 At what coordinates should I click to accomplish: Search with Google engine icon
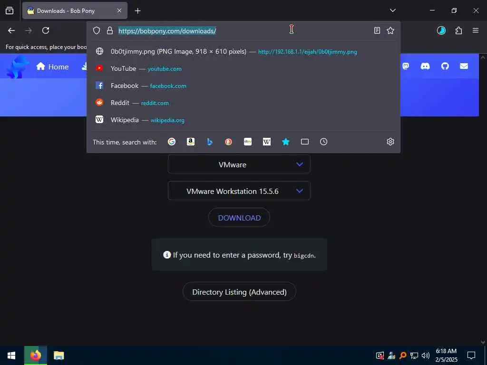click(172, 142)
